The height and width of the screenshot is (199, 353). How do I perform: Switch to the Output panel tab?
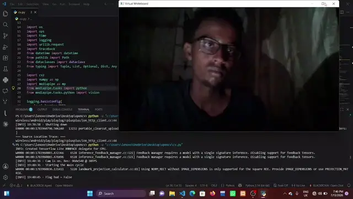click(42, 109)
